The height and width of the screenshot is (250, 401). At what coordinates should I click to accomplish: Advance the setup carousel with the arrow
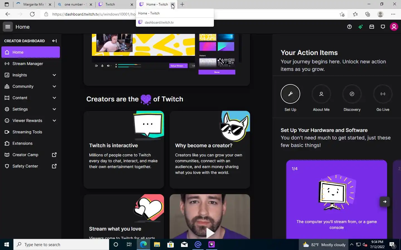385,202
